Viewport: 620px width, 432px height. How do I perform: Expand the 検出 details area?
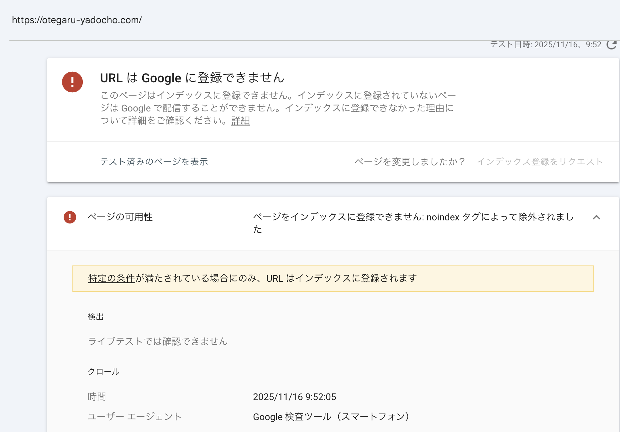96,316
